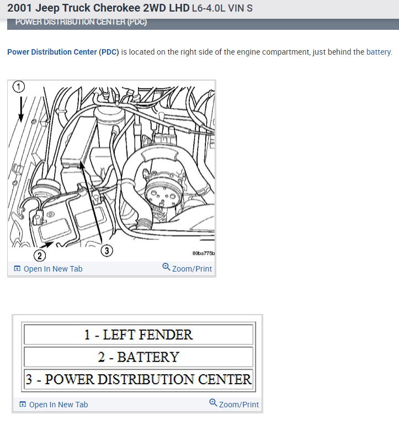Click the magnifier icon below legend table
Screen dimensions: 399x425
click(x=214, y=403)
